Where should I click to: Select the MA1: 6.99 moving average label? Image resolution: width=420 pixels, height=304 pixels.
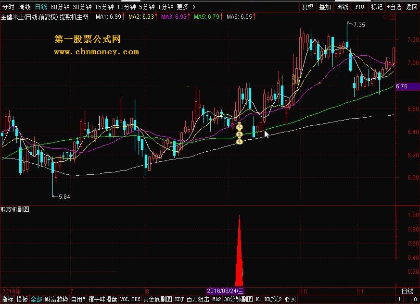click(x=110, y=17)
